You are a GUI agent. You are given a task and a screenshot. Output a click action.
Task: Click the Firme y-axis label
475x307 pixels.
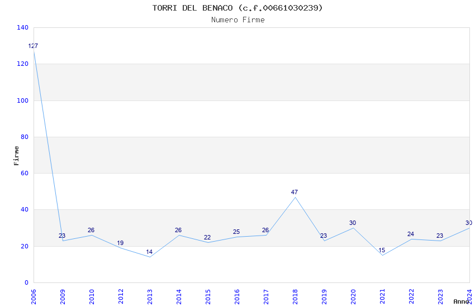pyautogui.click(x=16, y=156)
